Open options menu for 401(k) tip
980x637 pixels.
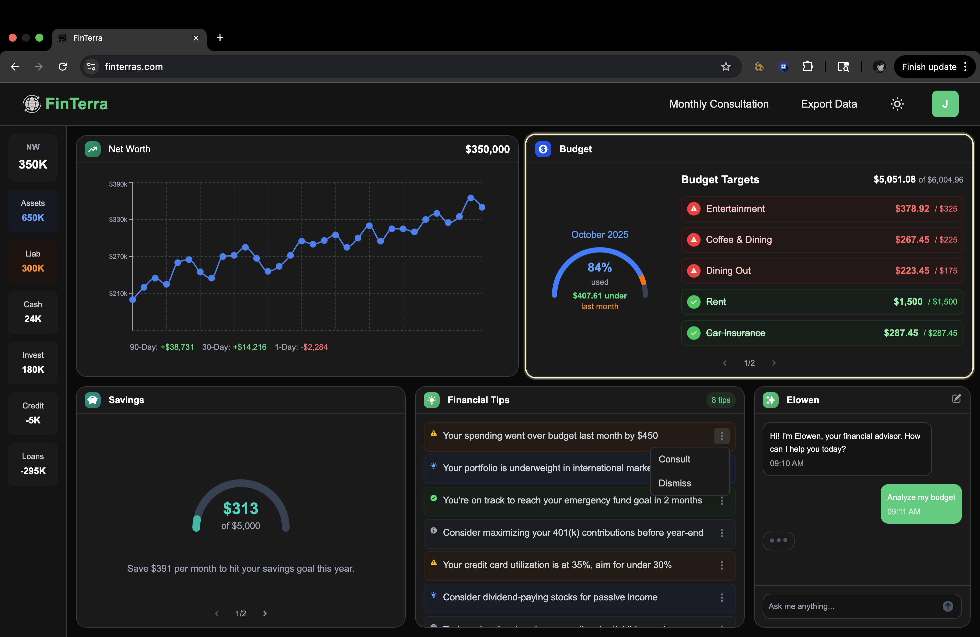[721, 533]
